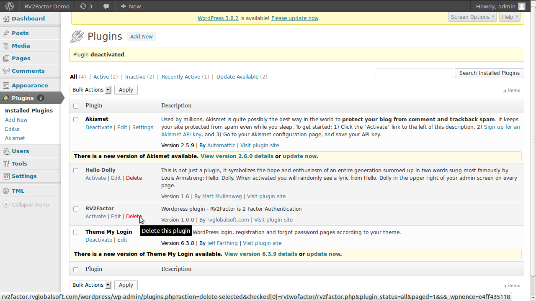The width and height of the screenshot is (536, 301).
Task: Activate the RV2Factor plugin
Action: click(95, 216)
